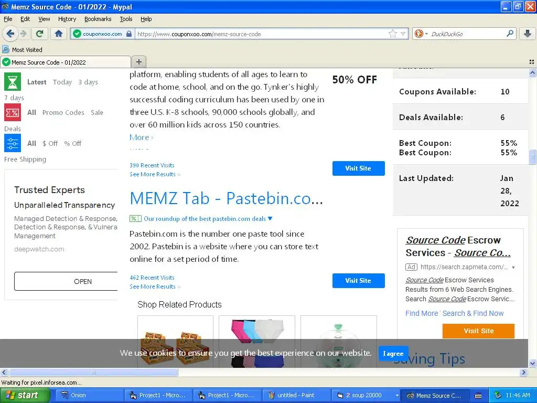Open the DuckDuckGo search engine selector
Image resolution: width=537 pixels, height=403 pixels.
pos(421,34)
